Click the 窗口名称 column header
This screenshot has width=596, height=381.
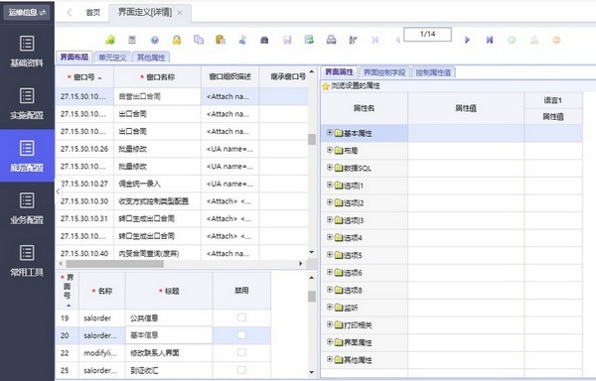tap(157, 77)
